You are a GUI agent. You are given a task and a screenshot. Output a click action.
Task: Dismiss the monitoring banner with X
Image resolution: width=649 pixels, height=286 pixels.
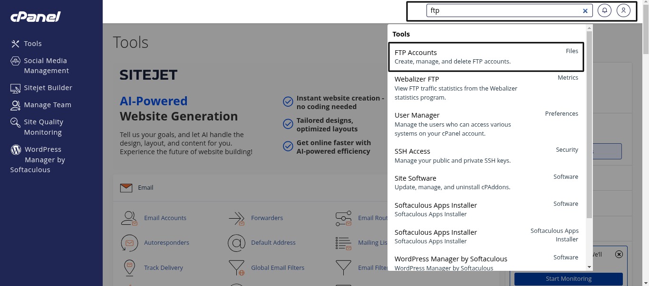pyautogui.click(x=619, y=254)
